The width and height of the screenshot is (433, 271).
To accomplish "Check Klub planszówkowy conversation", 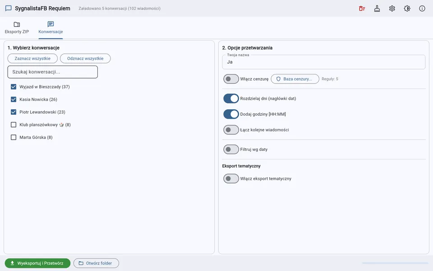I will point(14,125).
